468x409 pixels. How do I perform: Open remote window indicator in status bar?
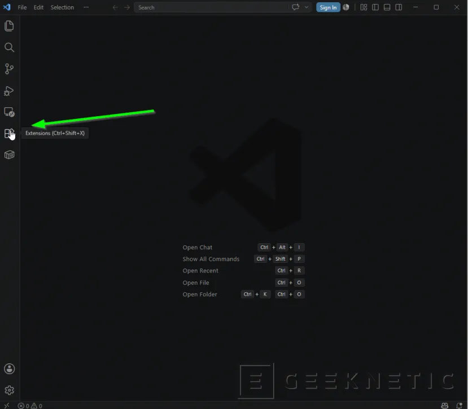7,406
